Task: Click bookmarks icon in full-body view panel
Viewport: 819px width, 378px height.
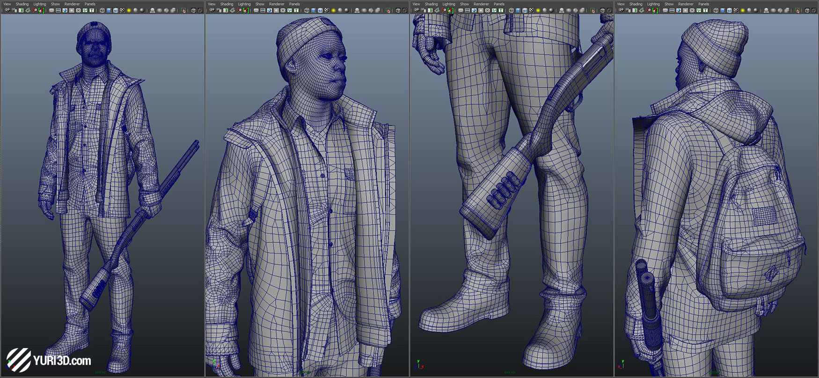Action: tap(21, 10)
